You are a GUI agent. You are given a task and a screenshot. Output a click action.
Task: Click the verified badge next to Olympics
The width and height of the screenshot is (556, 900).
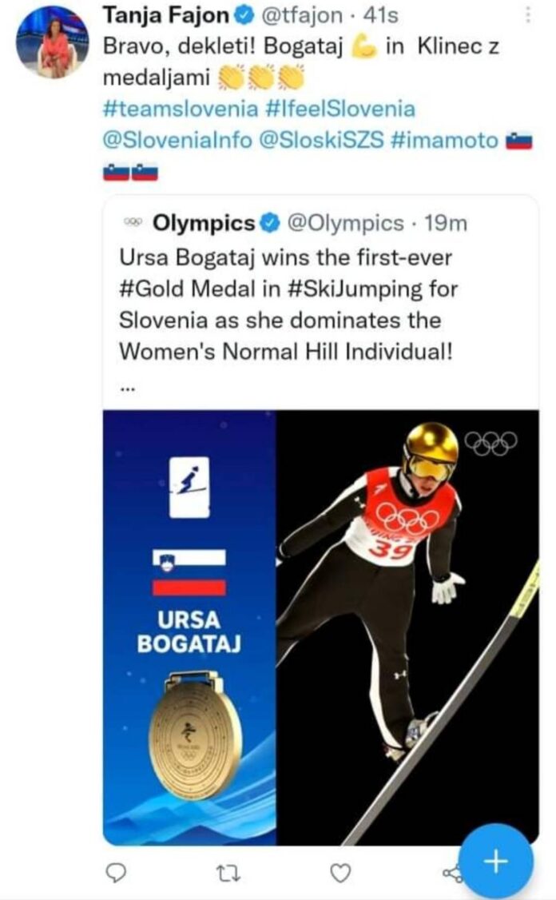[x=271, y=223]
